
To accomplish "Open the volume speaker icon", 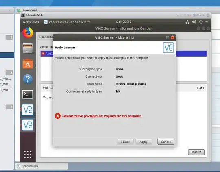I will point(194,22).
